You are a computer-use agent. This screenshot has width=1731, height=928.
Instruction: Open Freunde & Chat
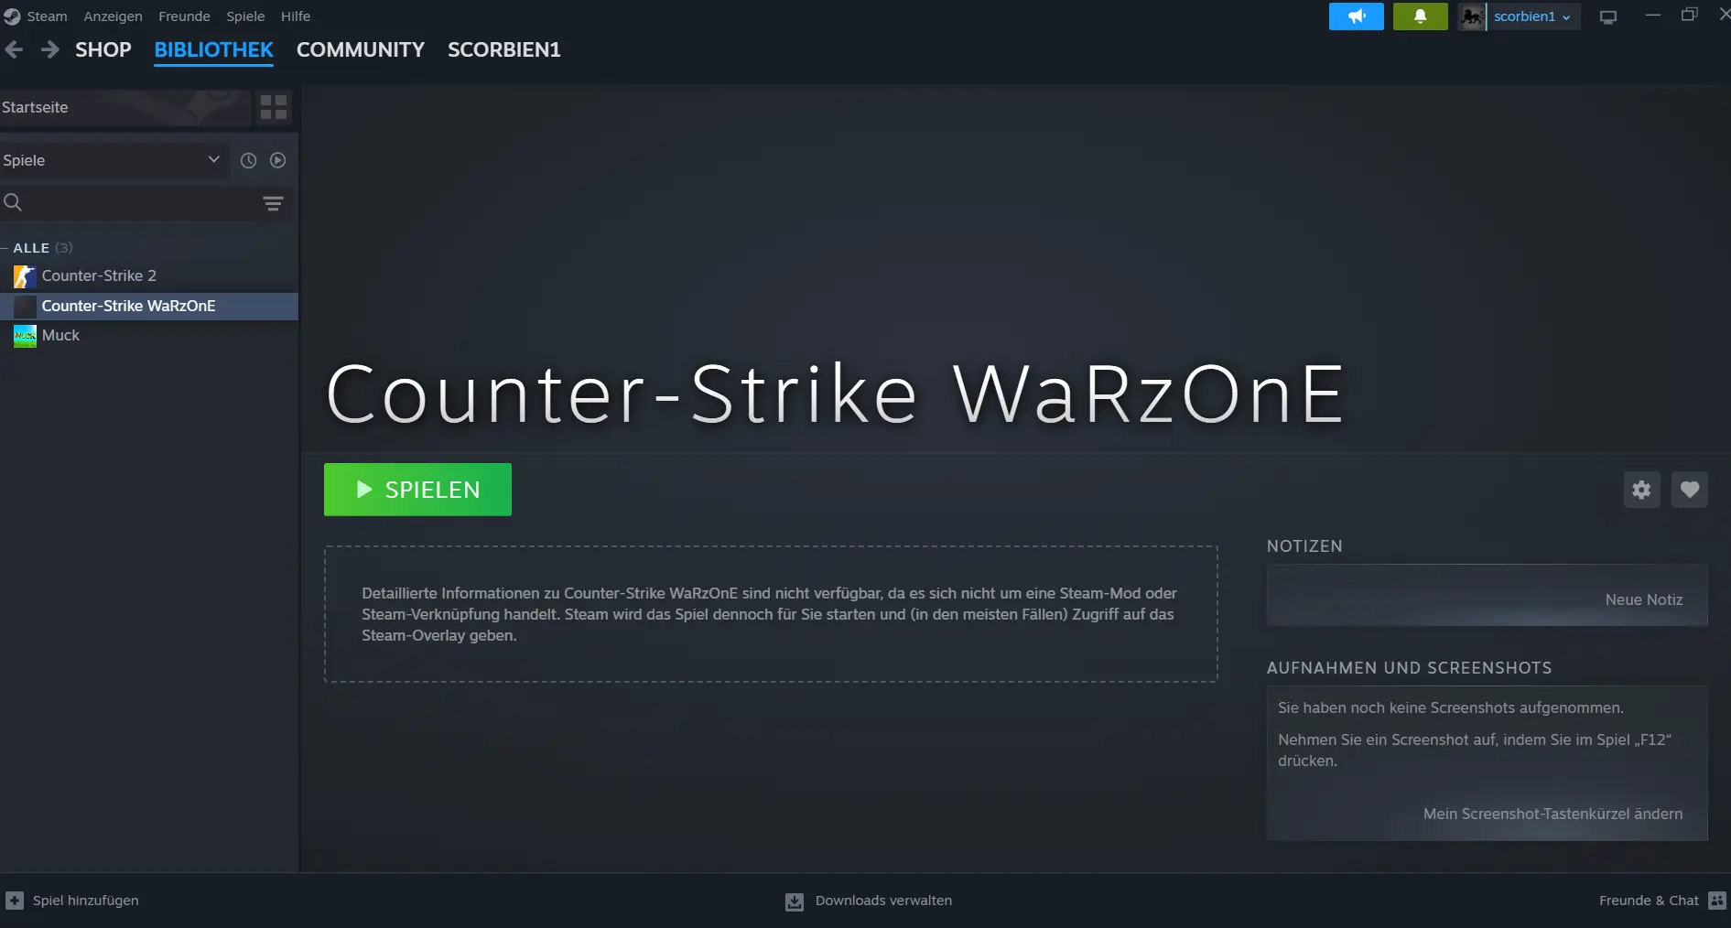[x=1649, y=901]
